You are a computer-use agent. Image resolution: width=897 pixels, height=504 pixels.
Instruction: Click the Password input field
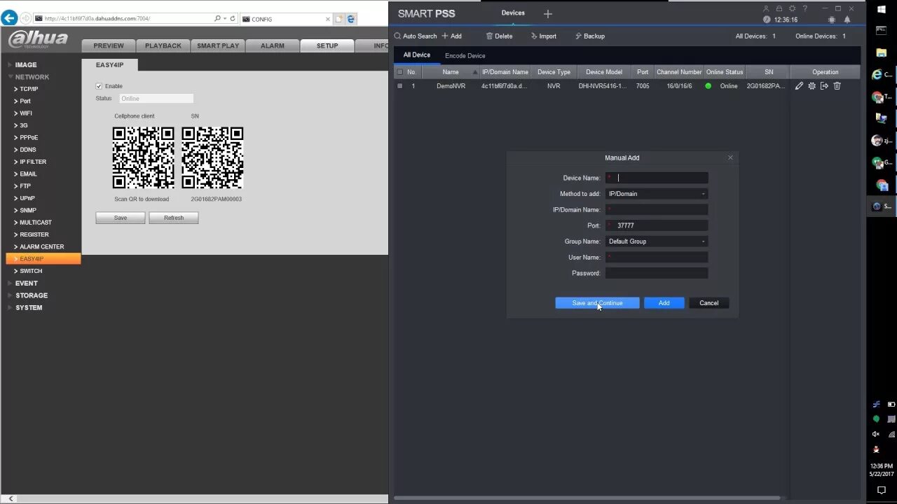(x=657, y=273)
